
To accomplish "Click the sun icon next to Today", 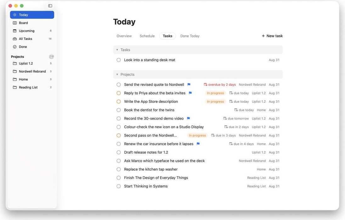I will coord(15,15).
